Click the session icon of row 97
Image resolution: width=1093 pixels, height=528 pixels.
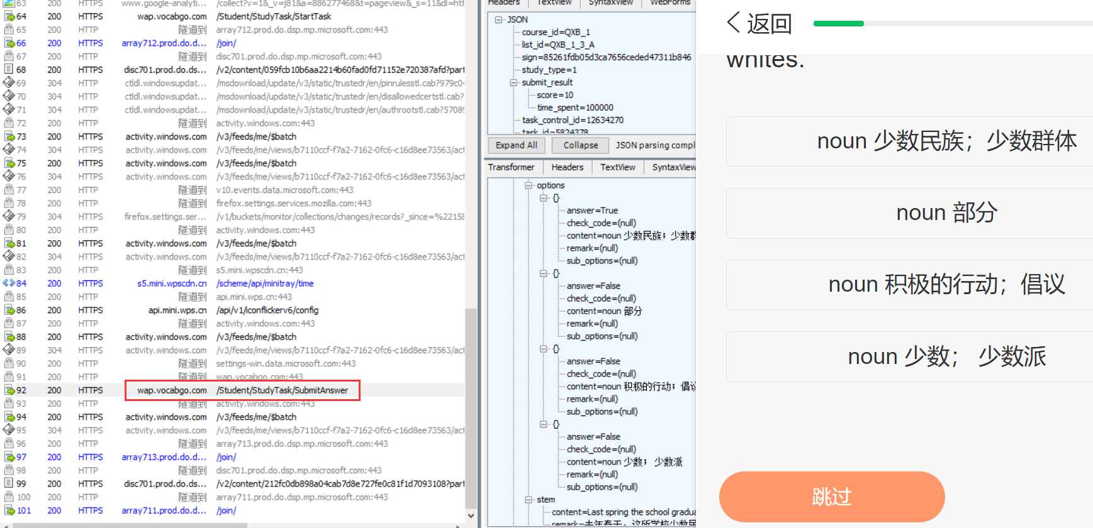click(9, 457)
